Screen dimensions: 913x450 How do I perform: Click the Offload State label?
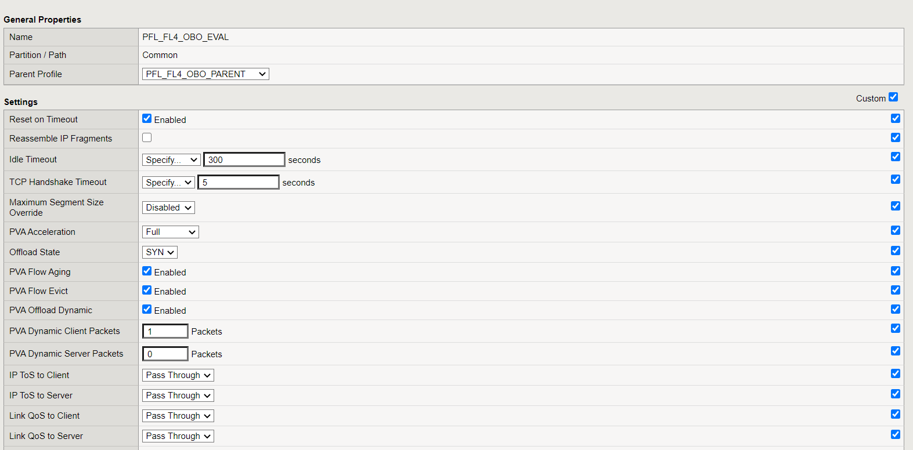tap(35, 252)
